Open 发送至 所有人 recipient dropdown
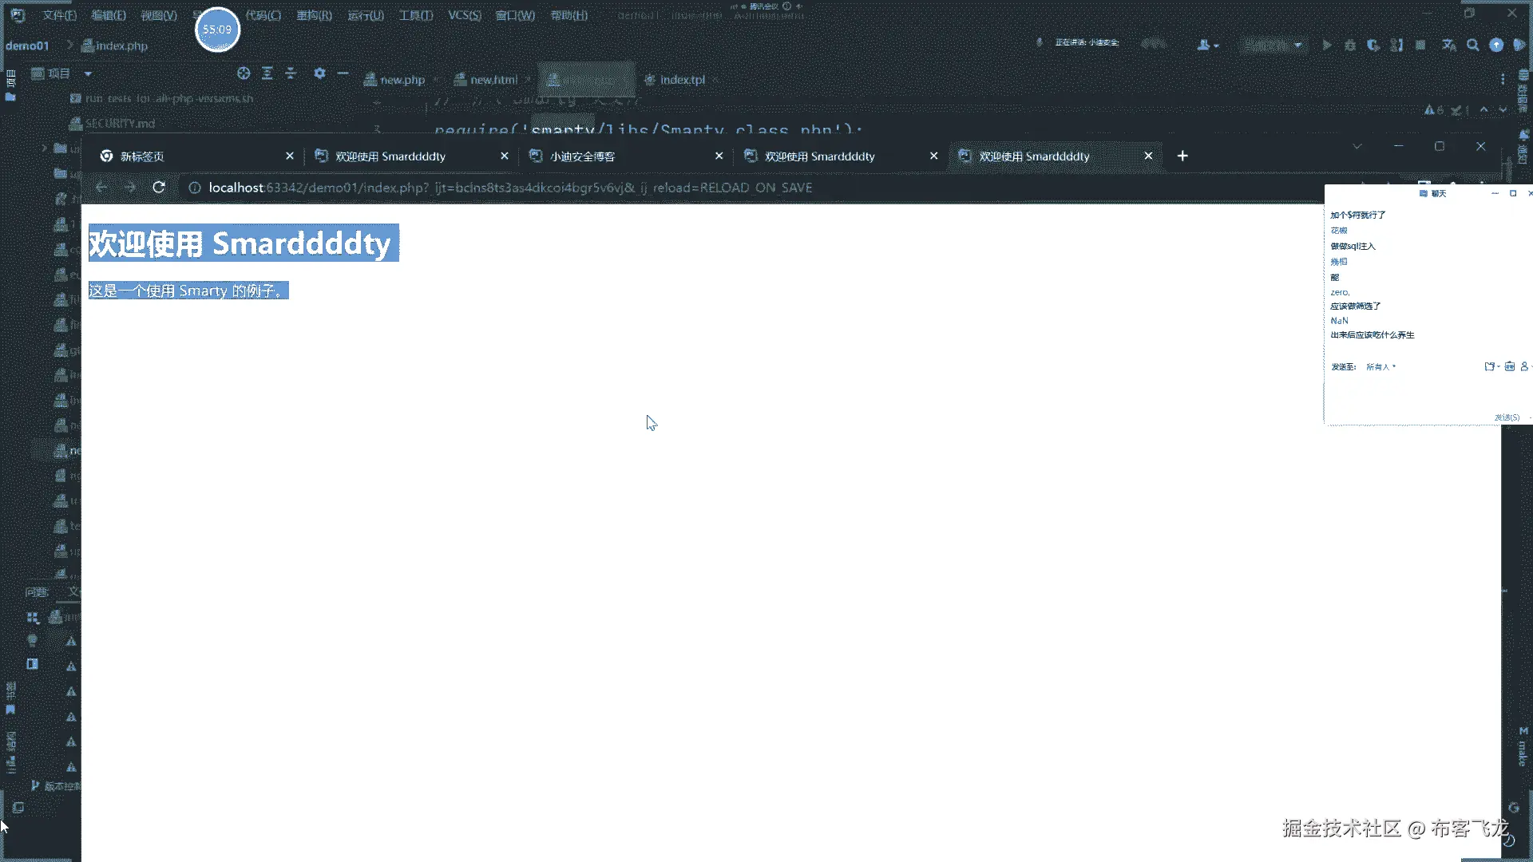 pyautogui.click(x=1380, y=367)
